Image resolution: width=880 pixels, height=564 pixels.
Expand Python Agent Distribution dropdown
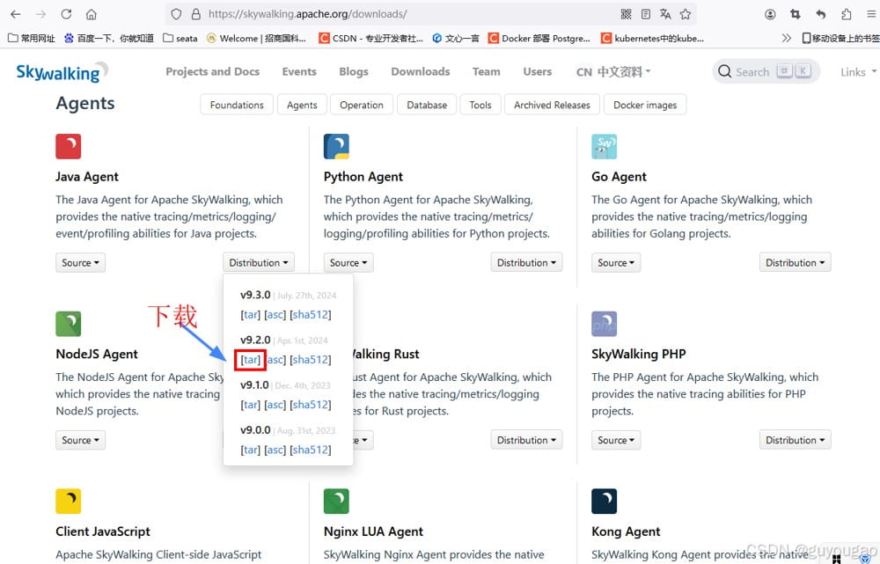(526, 262)
